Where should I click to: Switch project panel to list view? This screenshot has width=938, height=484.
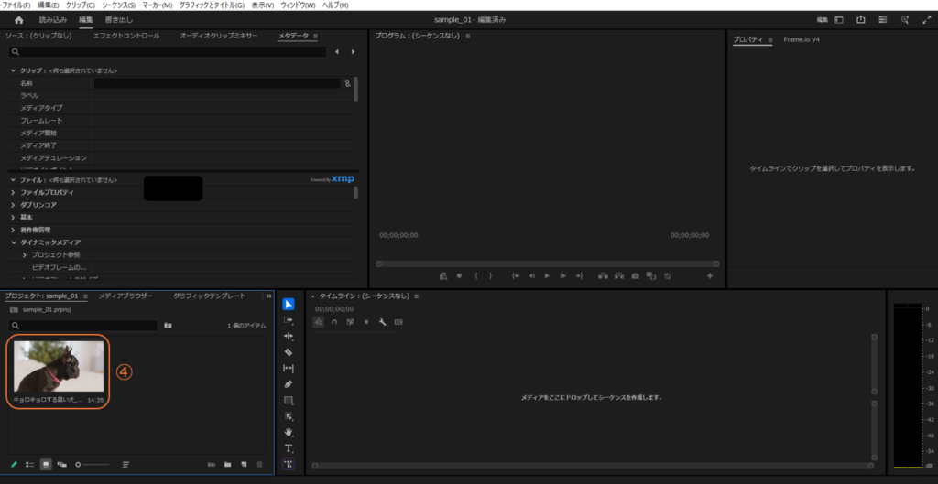click(29, 465)
